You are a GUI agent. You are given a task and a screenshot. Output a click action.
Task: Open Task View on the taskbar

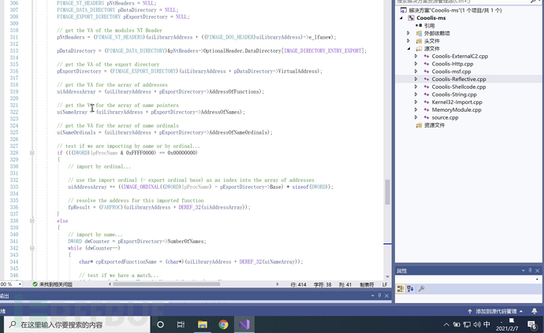pyautogui.click(x=181, y=324)
